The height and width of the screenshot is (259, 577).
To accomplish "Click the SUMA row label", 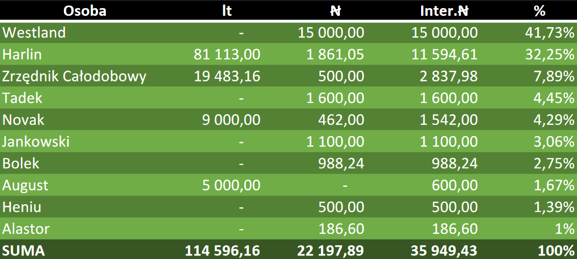I will point(24,251).
